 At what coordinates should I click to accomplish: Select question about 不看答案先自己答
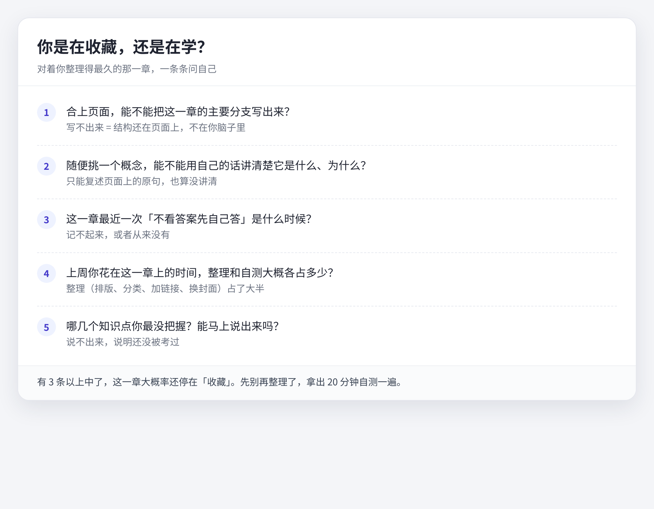pos(189,219)
